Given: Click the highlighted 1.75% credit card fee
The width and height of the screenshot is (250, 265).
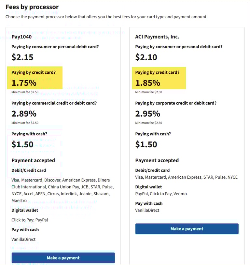Looking at the screenshot, I should [x=24, y=83].
